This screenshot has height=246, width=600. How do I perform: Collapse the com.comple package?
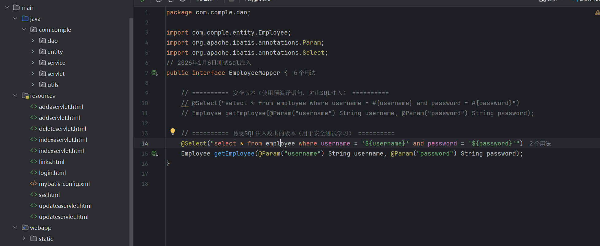24,29
